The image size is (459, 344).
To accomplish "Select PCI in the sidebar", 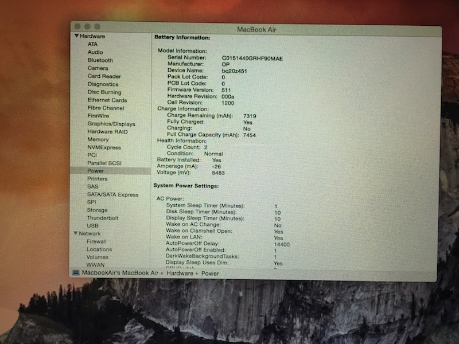I will pyautogui.click(x=92, y=155).
